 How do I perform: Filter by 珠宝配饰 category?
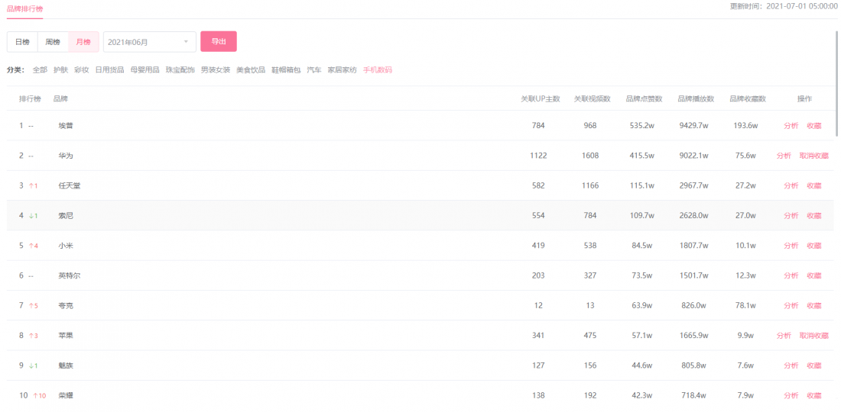pos(180,70)
